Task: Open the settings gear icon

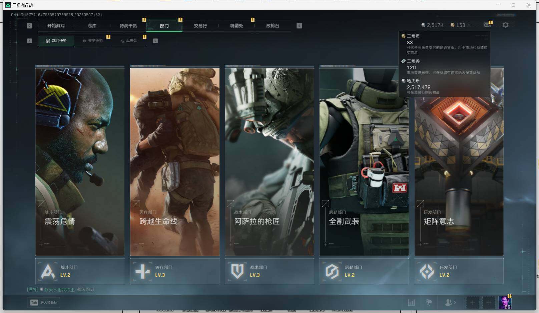Action: coord(505,25)
